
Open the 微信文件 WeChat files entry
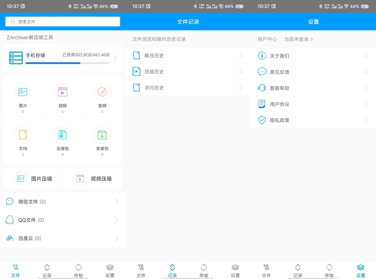(x=63, y=201)
